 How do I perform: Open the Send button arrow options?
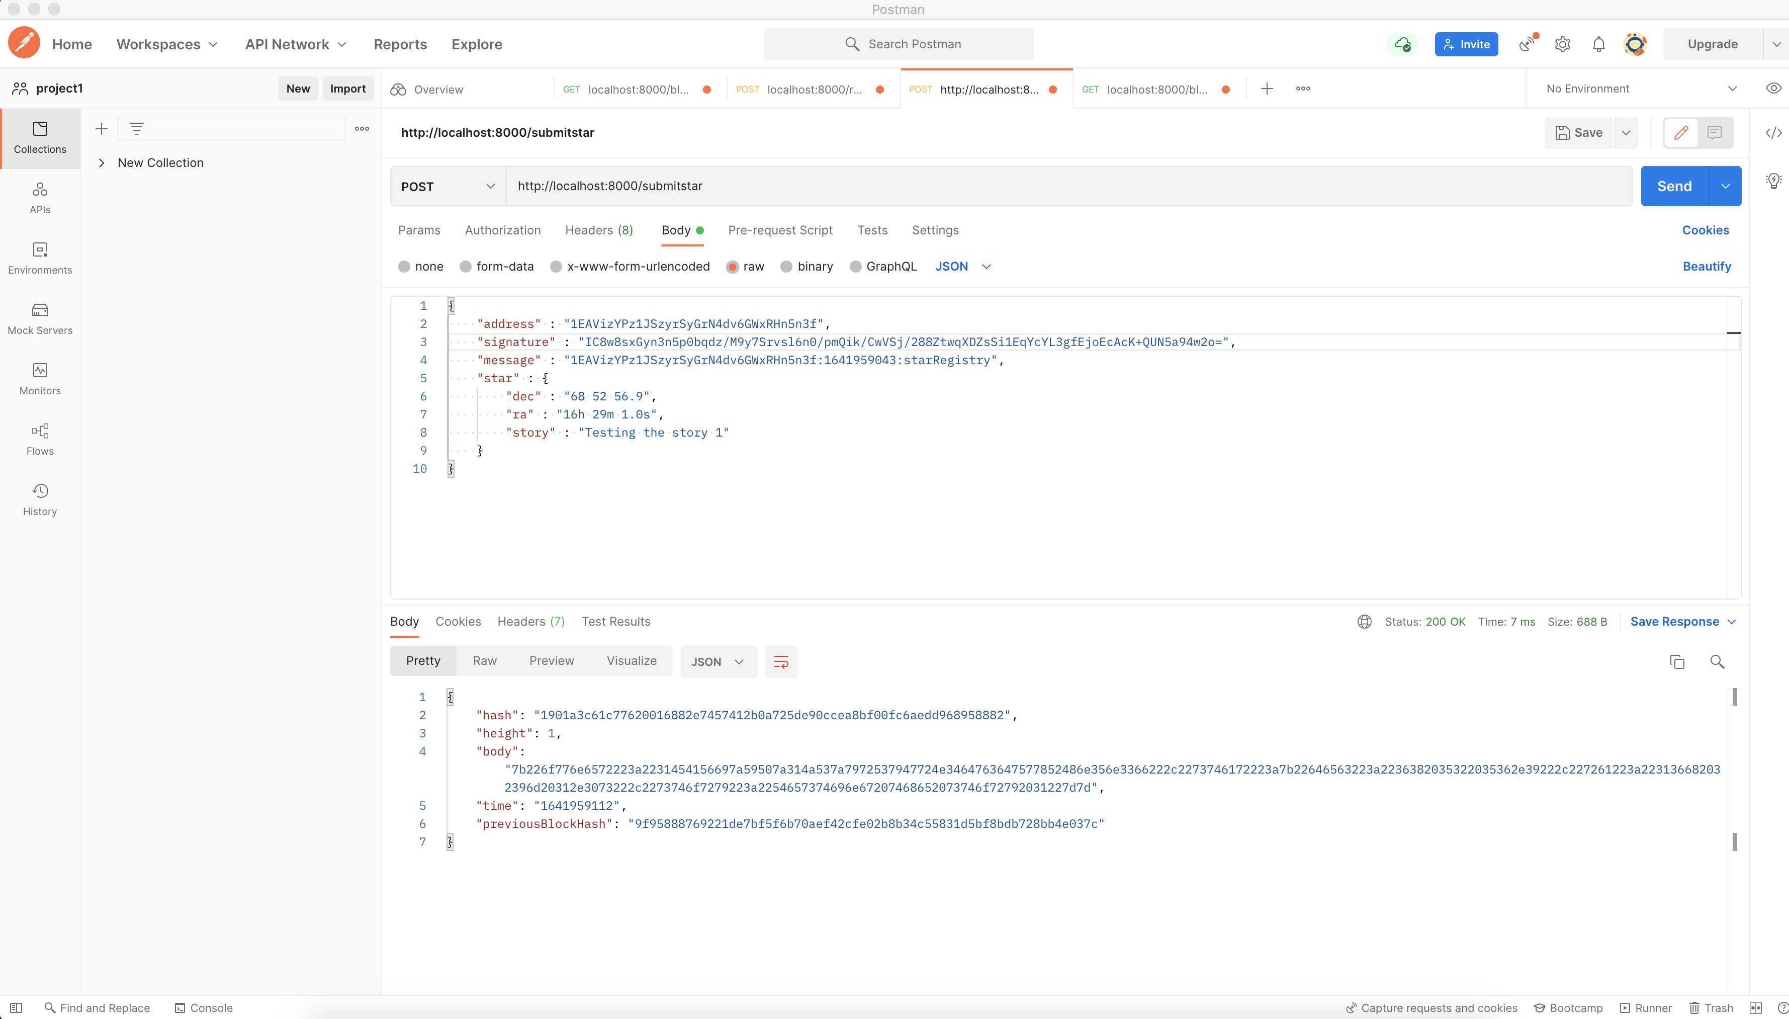1725,186
